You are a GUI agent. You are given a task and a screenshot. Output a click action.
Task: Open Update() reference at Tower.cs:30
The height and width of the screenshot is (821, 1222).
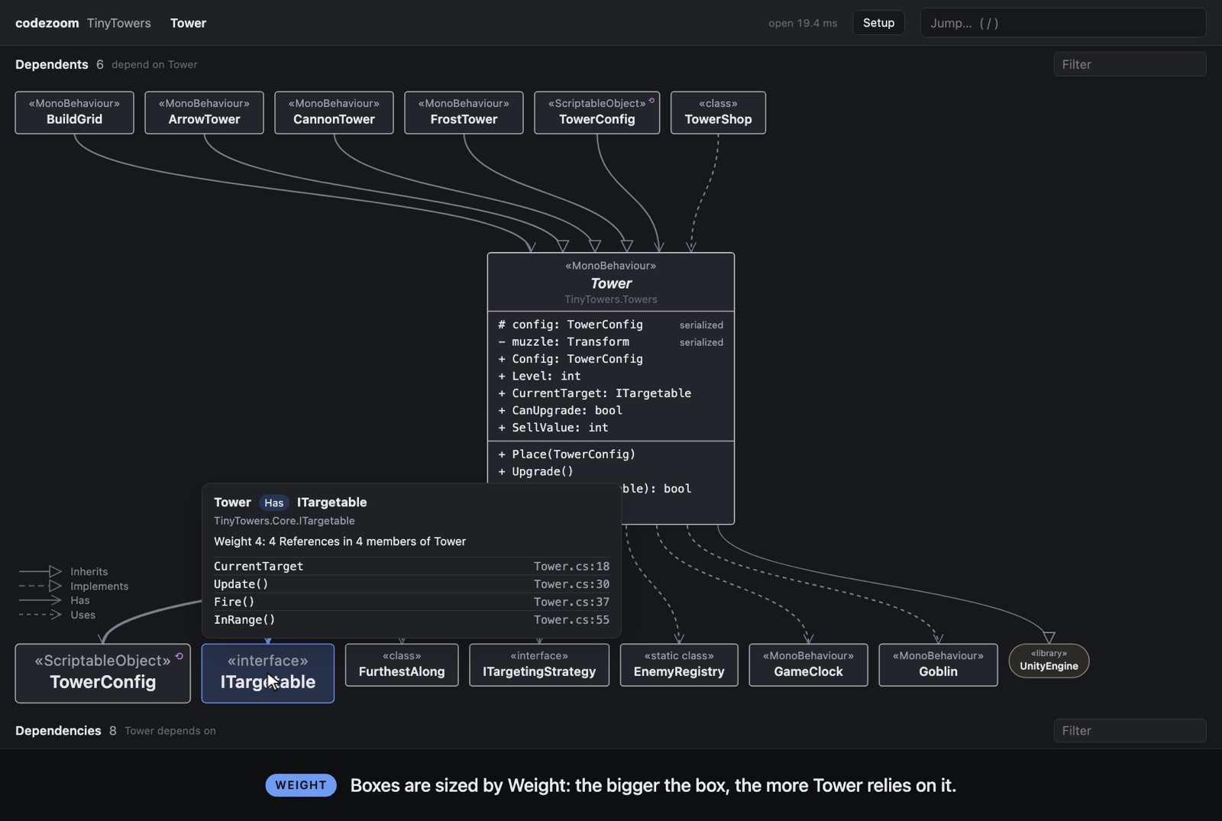412,584
